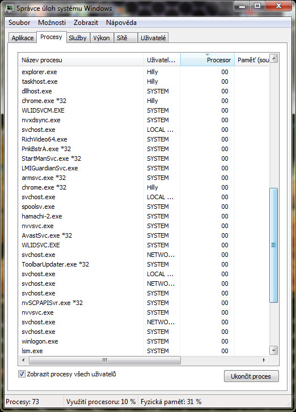This screenshot has height=412, width=296.
Task: Select the AvastSvc.exe *32 process
Action: click(x=144, y=235)
